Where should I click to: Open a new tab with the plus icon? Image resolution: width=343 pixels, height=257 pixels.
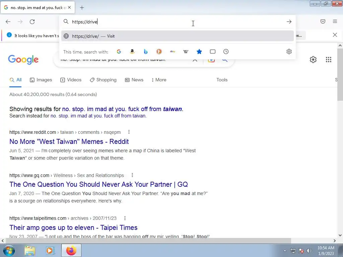[x=82, y=8]
